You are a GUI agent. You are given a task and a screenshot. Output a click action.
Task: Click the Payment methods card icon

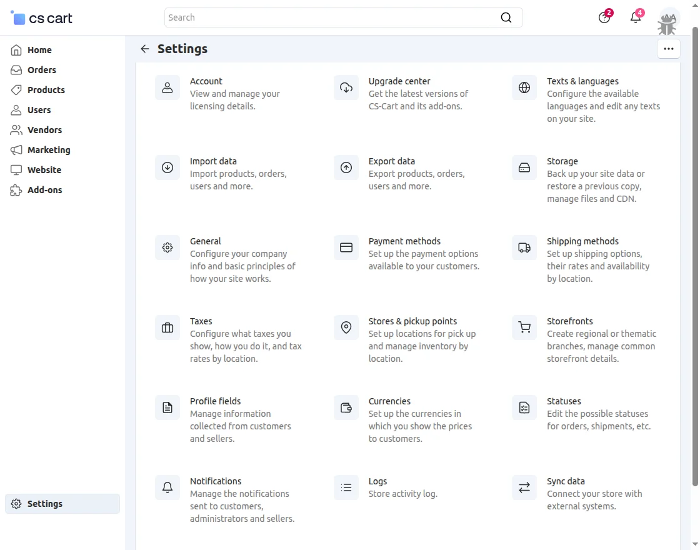346,247
